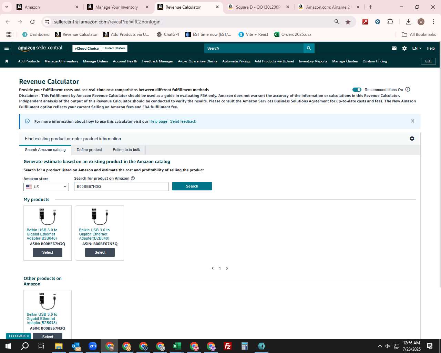441x353 pixels.
Task: Dismiss the help information banner
Action: tap(412, 121)
